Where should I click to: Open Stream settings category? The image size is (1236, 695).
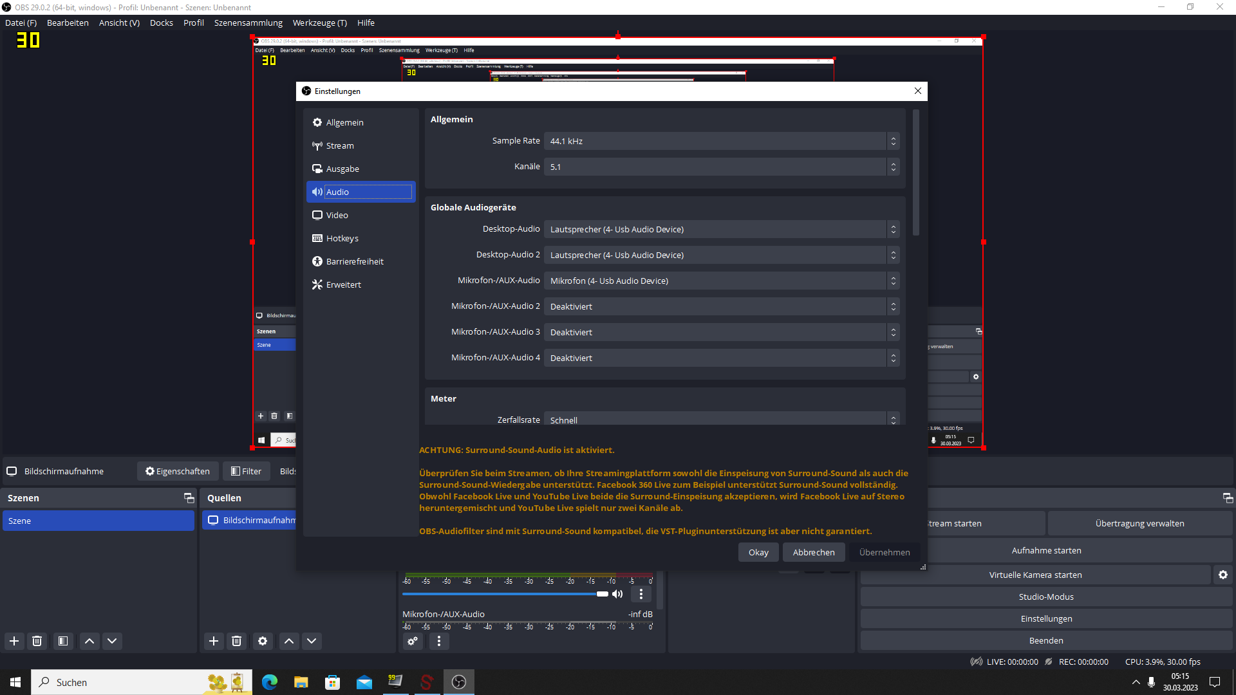(x=360, y=145)
